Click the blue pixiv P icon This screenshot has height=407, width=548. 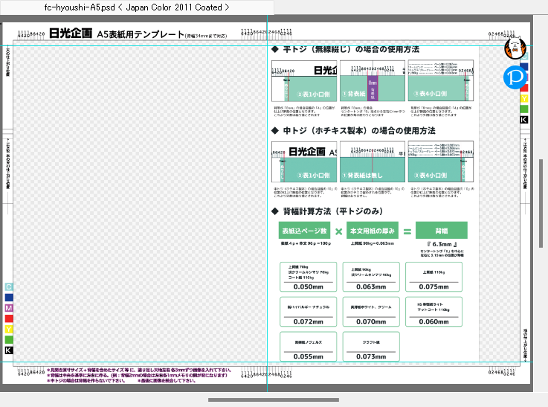coord(515,77)
